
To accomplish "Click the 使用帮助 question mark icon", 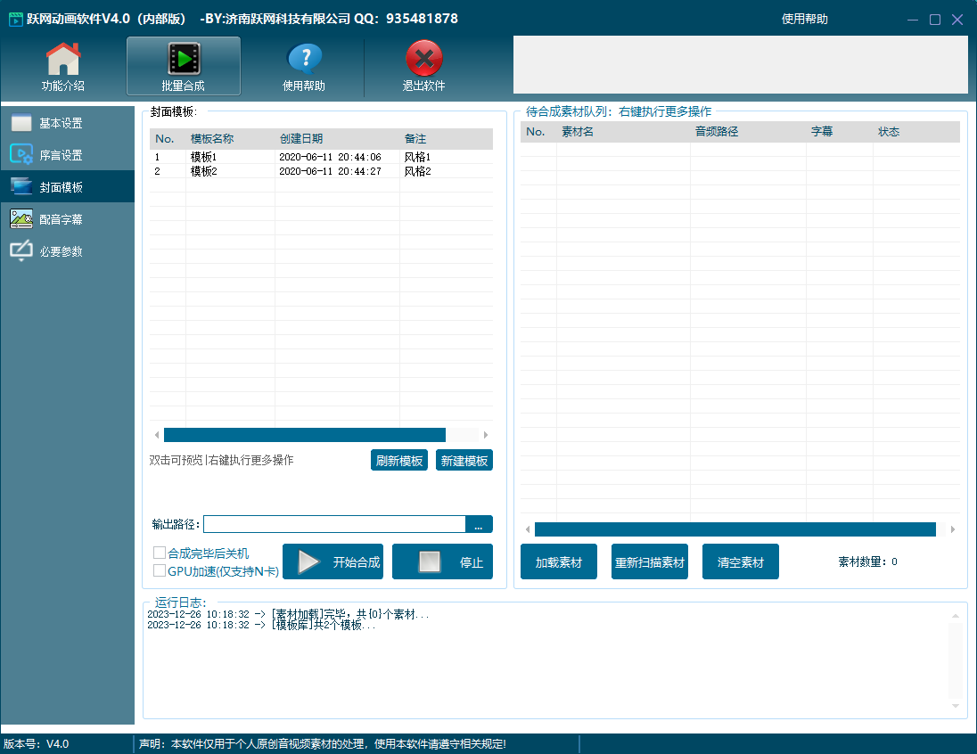I will click(x=304, y=60).
